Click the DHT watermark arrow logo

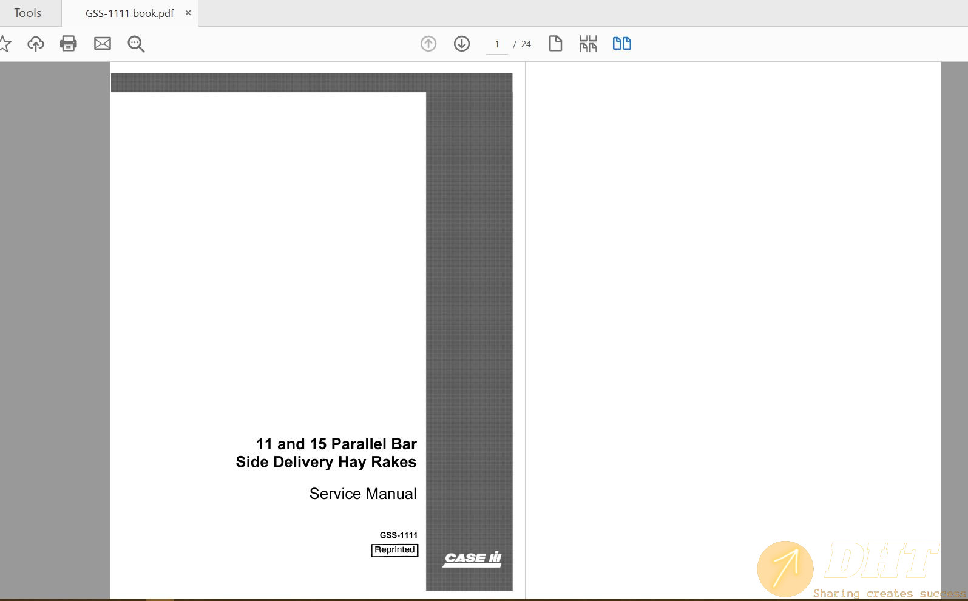point(785,569)
